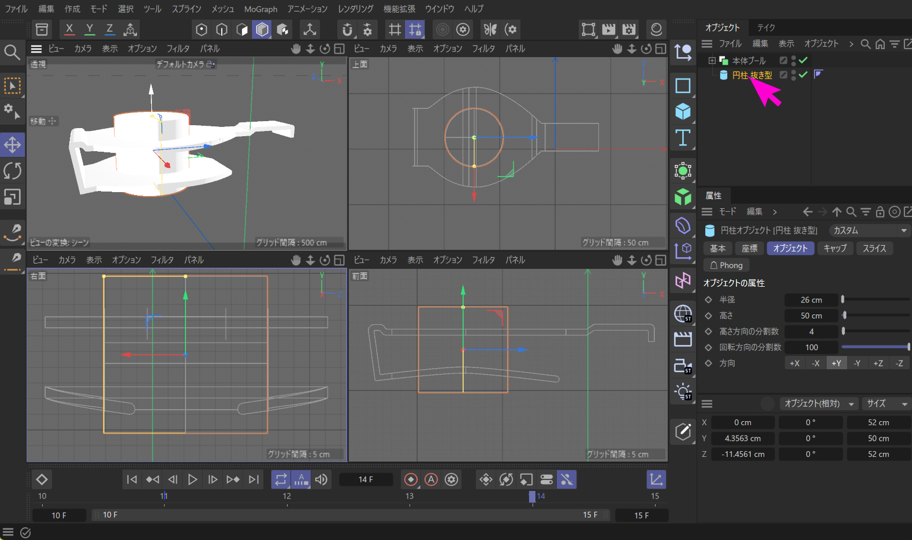The image size is (912, 540).
Task: Click the record active objects button
Action: click(x=411, y=479)
